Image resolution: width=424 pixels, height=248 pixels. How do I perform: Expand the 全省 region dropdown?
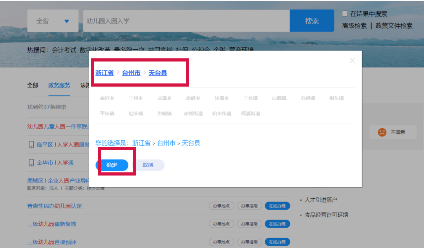click(x=53, y=21)
